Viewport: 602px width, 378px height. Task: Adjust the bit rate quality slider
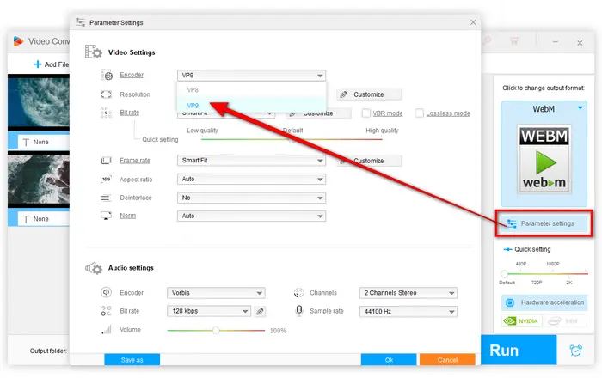tap(292, 139)
